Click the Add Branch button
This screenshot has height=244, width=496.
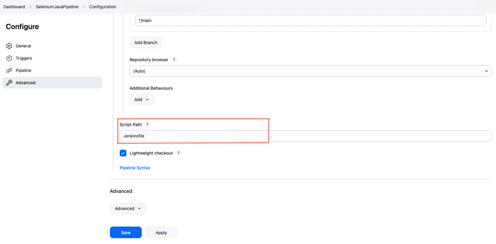[146, 42]
